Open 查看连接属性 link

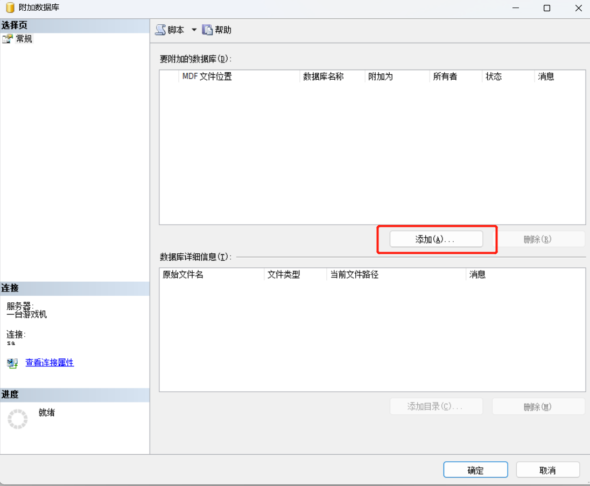[50, 363]
